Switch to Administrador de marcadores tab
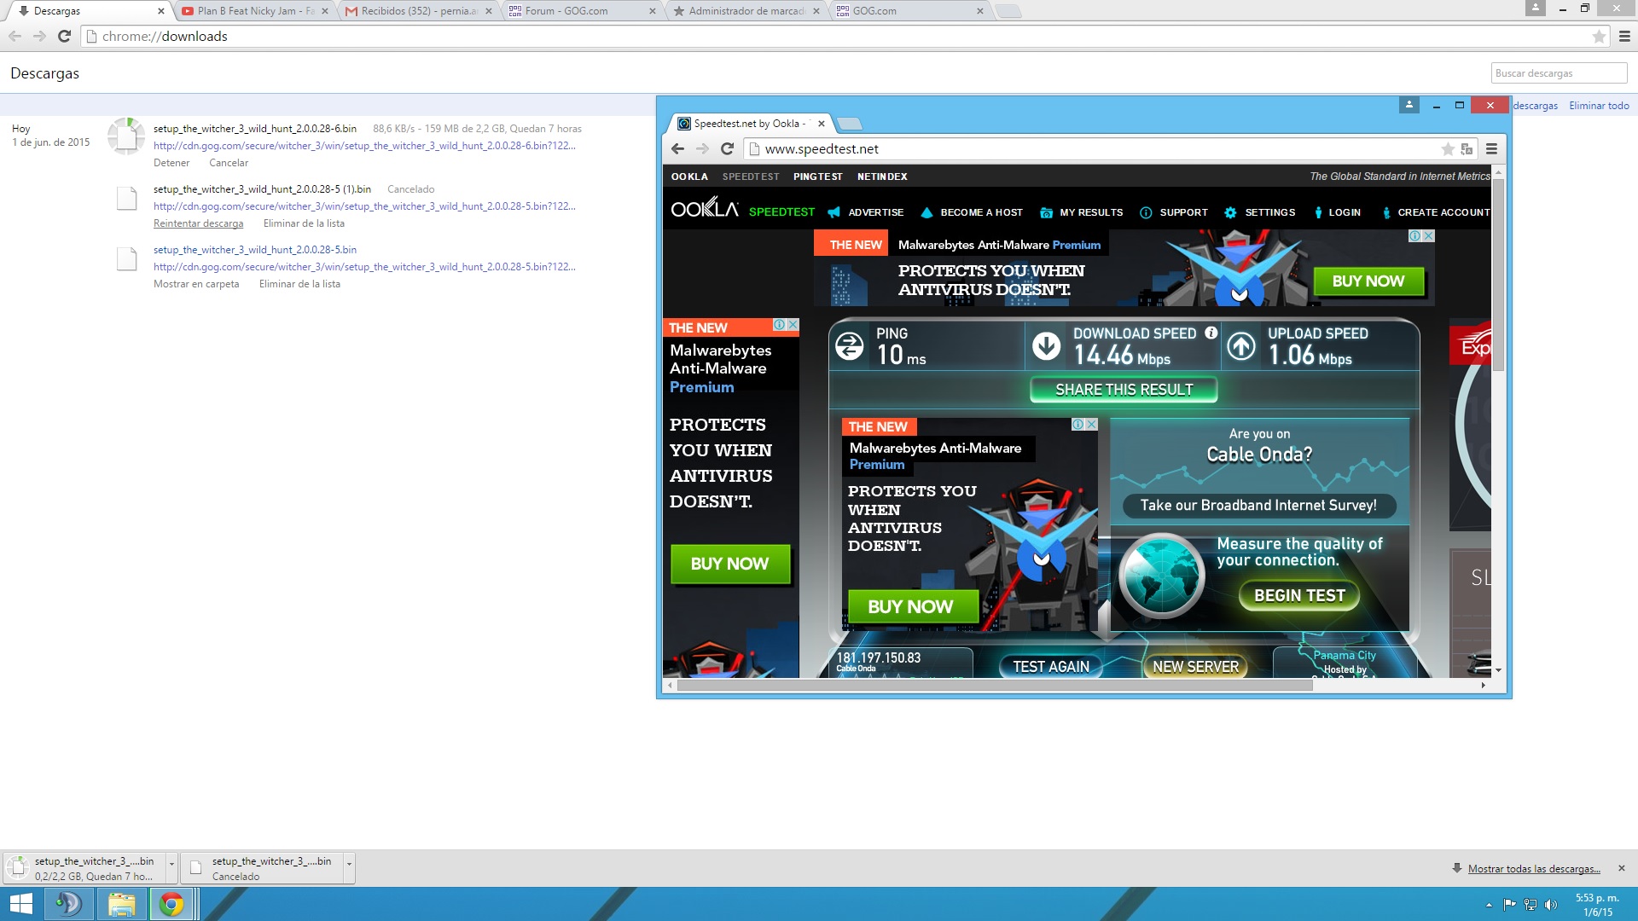This screenshot has height=921, width=1638. click(x=746, y=11)
